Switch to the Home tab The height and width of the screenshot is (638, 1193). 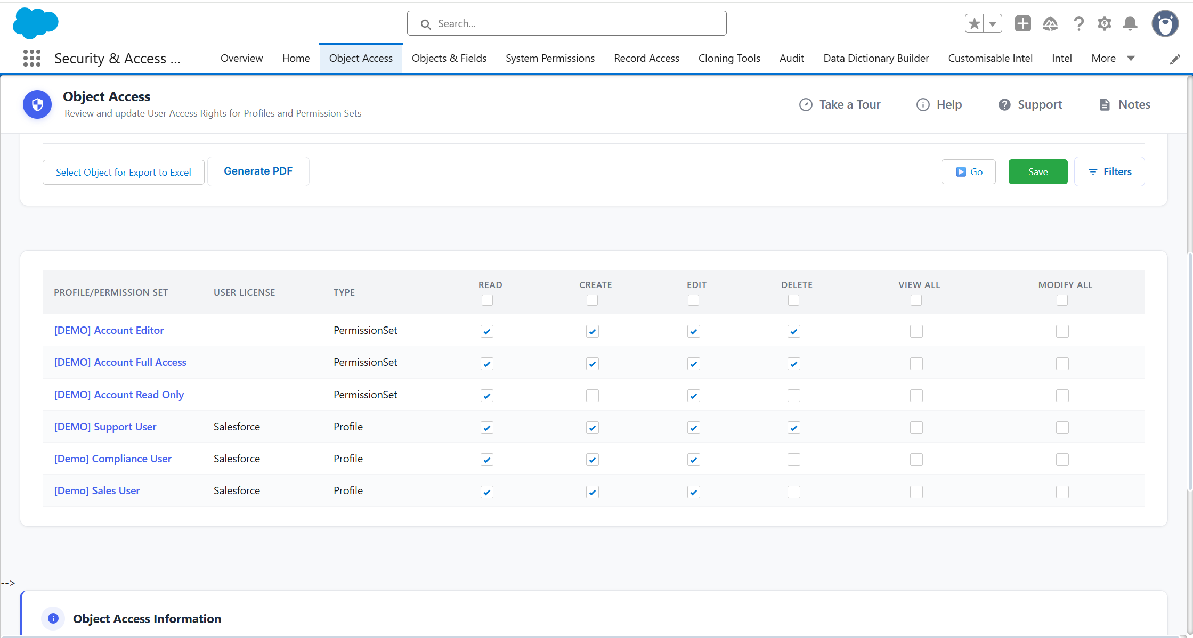296,58
